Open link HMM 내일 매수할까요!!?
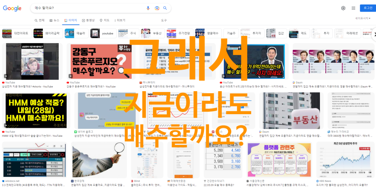376x187 pixels. 32,136
